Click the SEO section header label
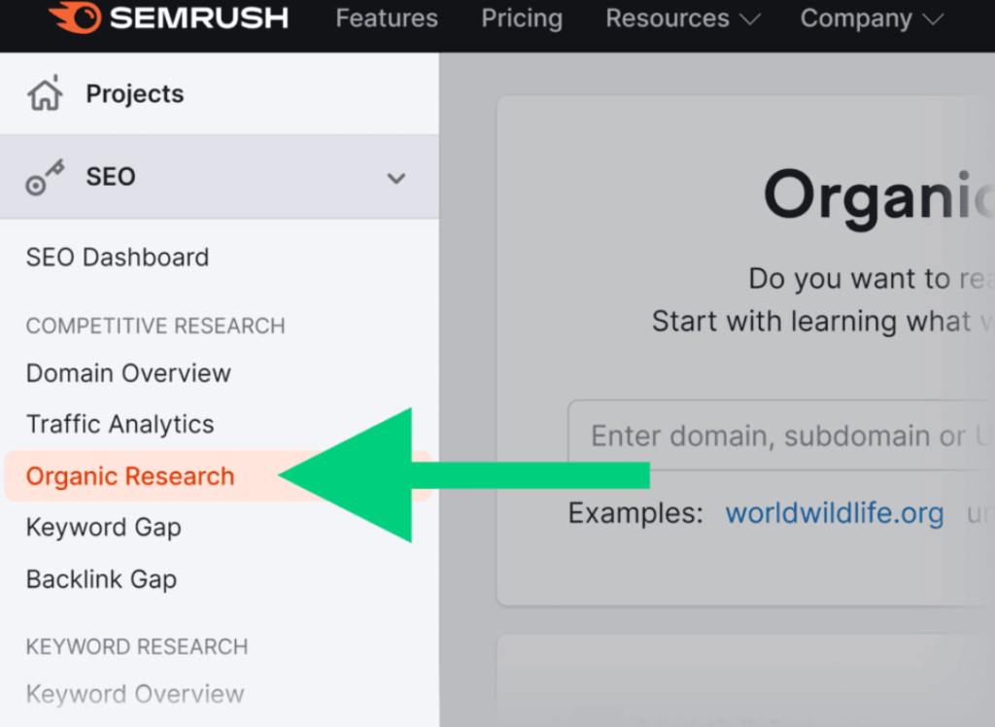The image size is (995, 727). click(111, 177)
